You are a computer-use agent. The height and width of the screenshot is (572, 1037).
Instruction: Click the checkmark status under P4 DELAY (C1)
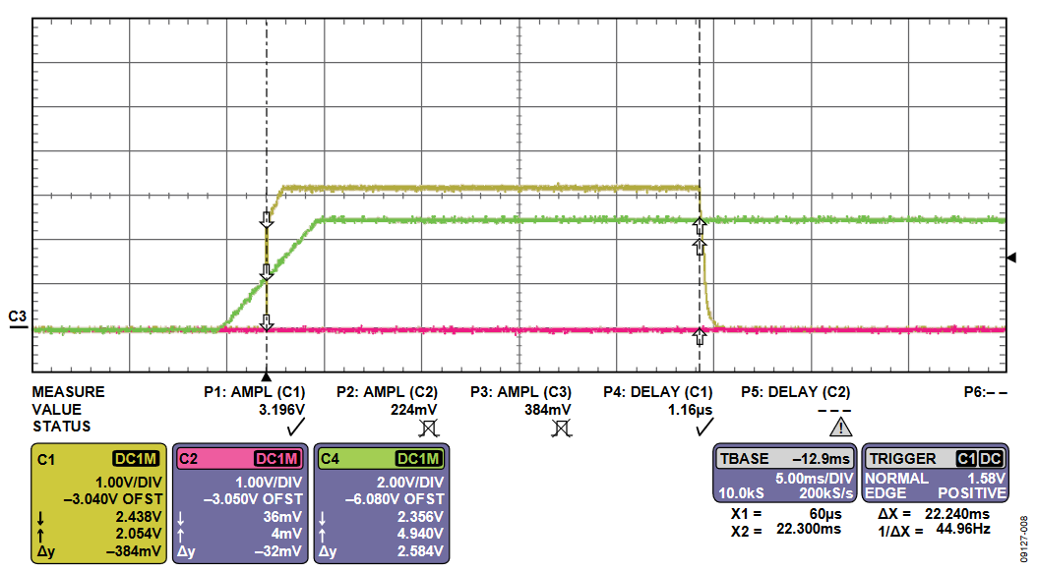702,428
